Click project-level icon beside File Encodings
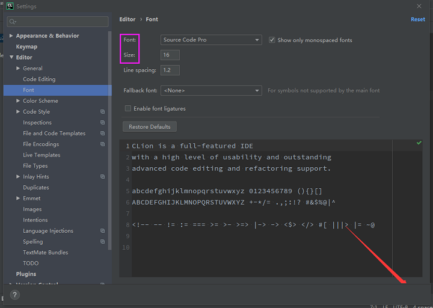This screenshot has width=433, height=308. coord(102,144)
